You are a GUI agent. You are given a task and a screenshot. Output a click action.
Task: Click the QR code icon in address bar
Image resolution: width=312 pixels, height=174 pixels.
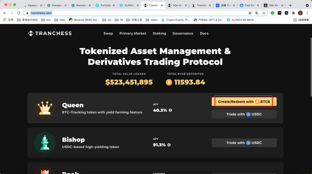coord(250,13)
